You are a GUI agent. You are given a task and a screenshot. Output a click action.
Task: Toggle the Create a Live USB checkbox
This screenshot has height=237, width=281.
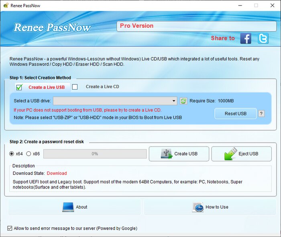19,87
